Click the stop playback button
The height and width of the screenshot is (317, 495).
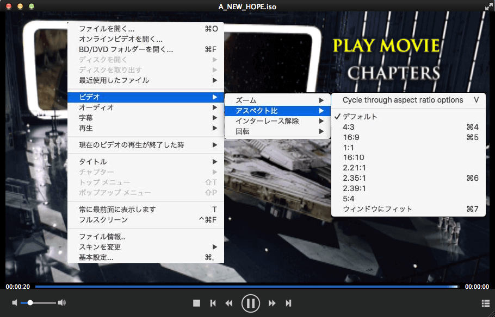[x=197, y=303]
